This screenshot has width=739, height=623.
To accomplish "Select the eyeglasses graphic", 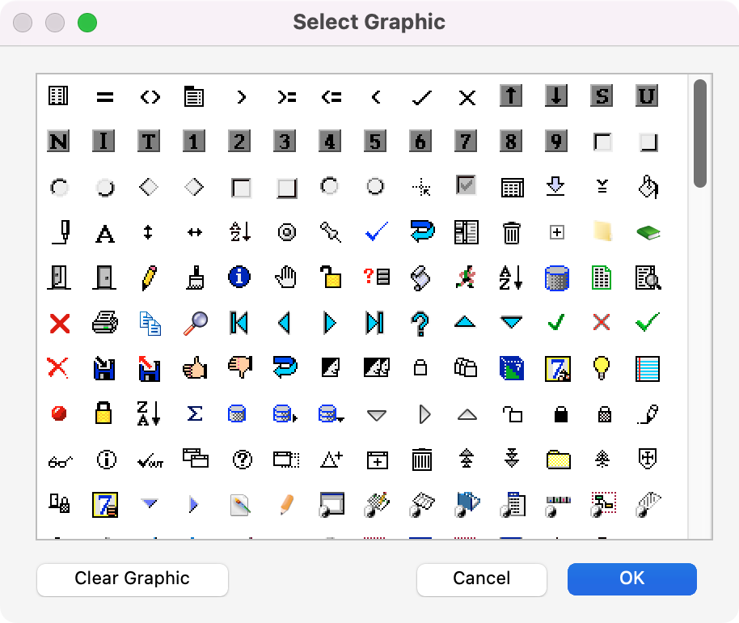I will (60, 460).
